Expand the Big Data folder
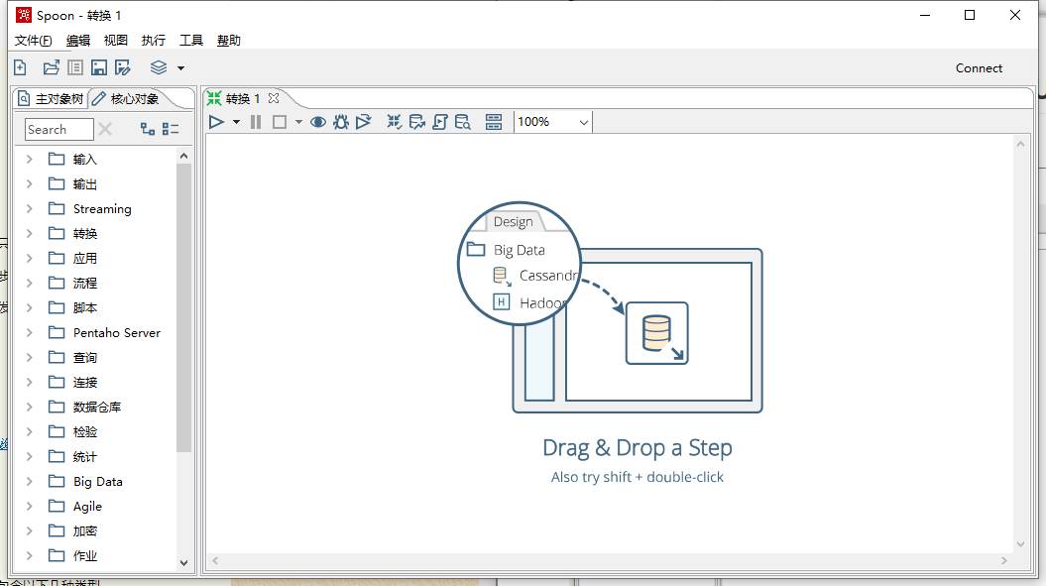This screenshot has width=1046, height=586. pyautogui.click(x=29, y=481)
